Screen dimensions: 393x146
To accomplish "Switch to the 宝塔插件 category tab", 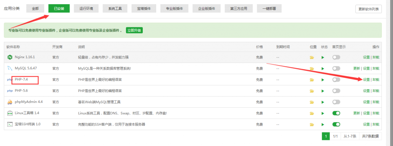I will [144, 8].
